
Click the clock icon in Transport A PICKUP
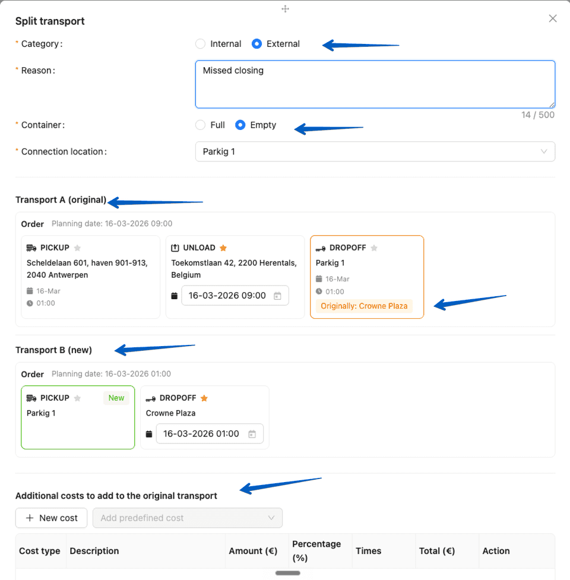(30, 303)
